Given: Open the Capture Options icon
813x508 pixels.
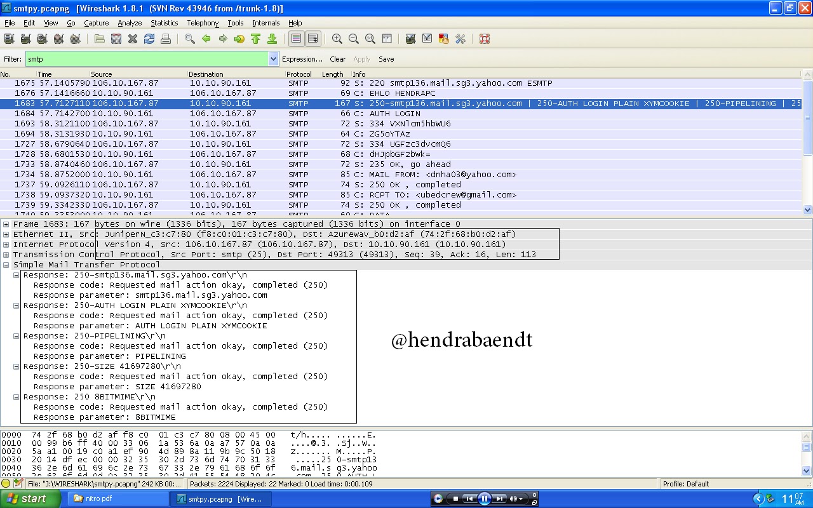Looking at the screenshot, I should pos(25,39).
